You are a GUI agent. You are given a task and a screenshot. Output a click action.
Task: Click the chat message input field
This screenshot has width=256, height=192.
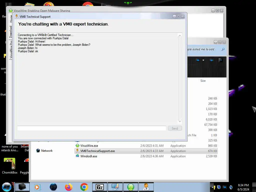coord(92,128)
